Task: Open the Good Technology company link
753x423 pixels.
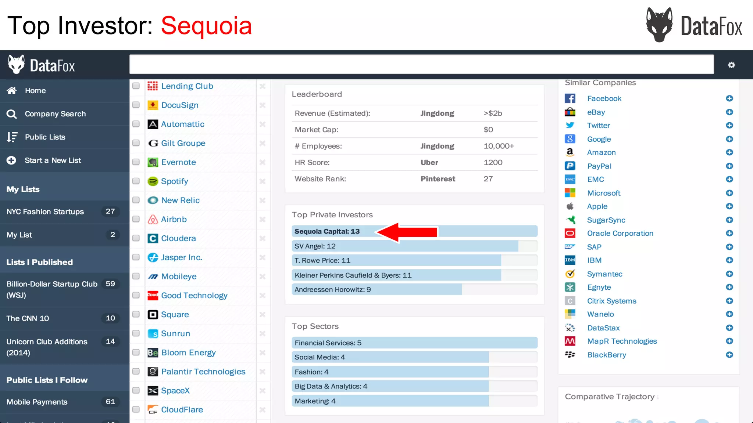Action: [194, 296]
